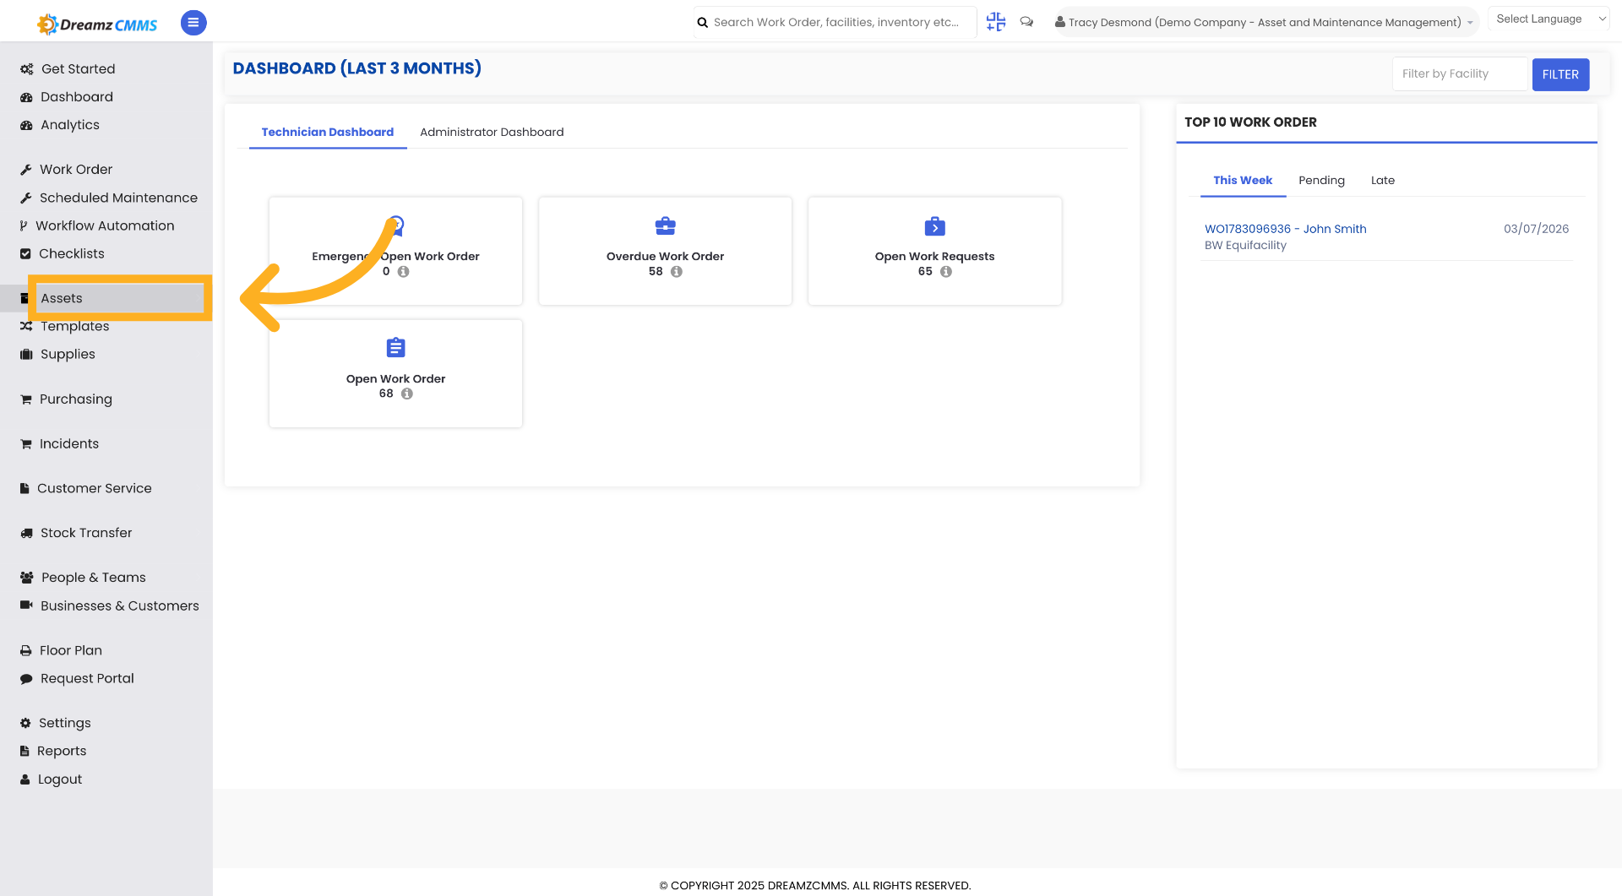Click the Overdue Work Order label

665,257
